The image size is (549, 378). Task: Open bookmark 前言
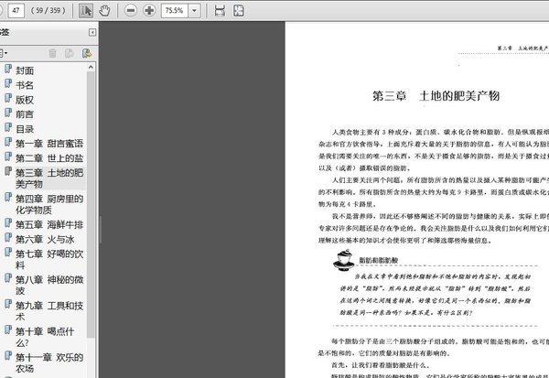(x=25, y=114)
